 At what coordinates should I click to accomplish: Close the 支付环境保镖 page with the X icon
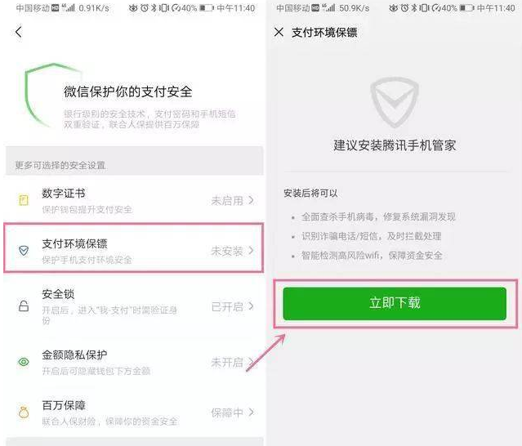pos(279,32)
